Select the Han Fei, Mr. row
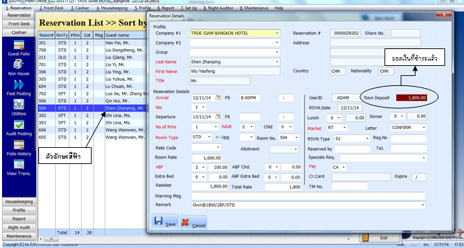 tap(92, 43)
